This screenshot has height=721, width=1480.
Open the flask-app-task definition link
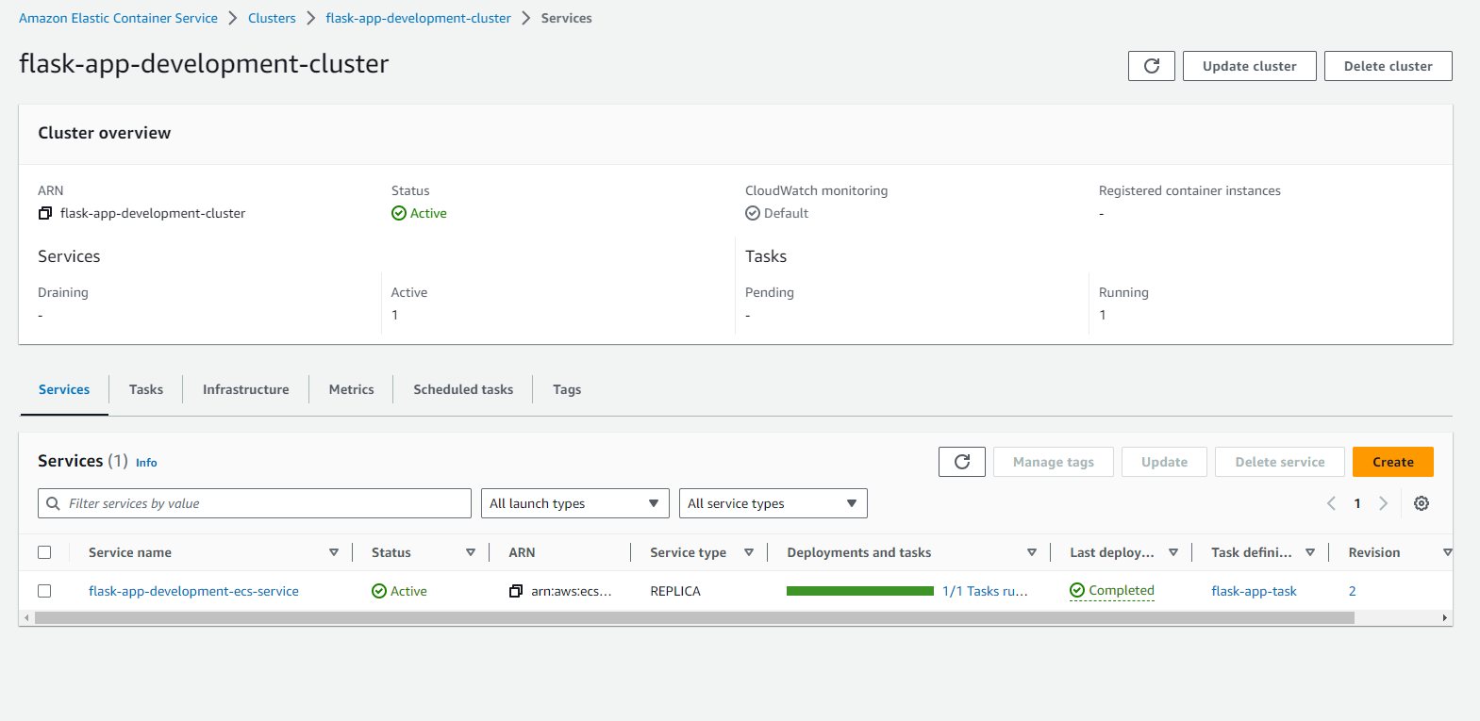pyautogui.click(x=1254, y=591)
